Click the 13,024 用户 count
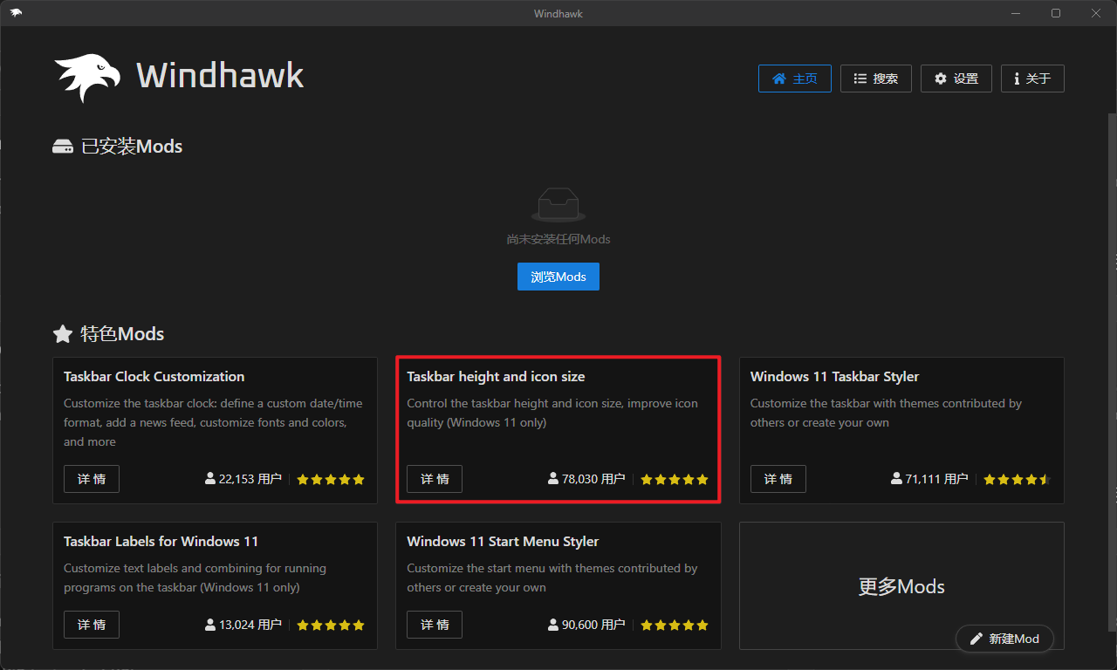 tap(250, 625)
